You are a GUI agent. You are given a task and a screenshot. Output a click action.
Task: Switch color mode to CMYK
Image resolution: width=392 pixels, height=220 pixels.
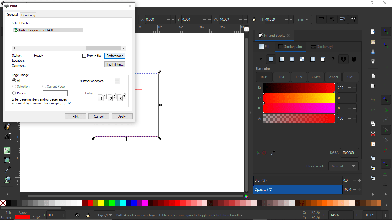point(316,77)
